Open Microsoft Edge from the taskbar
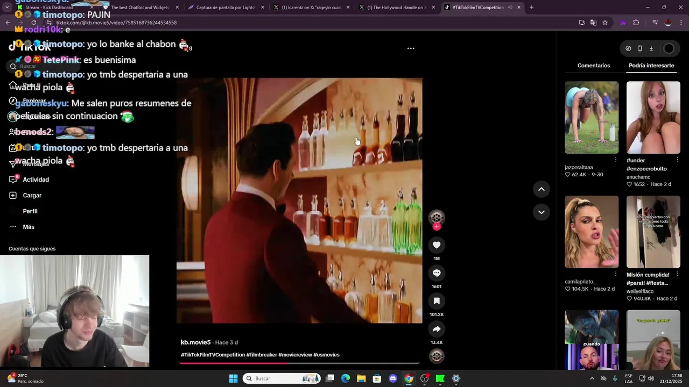The height and width of the screenshot is (387, 689). click(346, 378)
